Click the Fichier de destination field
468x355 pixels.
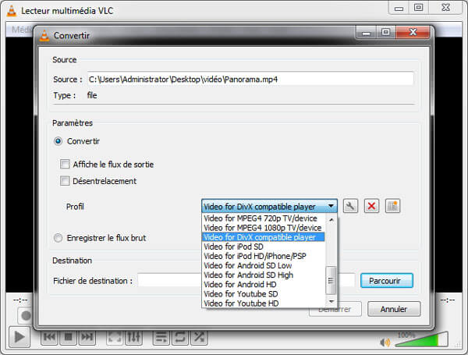[246, 281]
